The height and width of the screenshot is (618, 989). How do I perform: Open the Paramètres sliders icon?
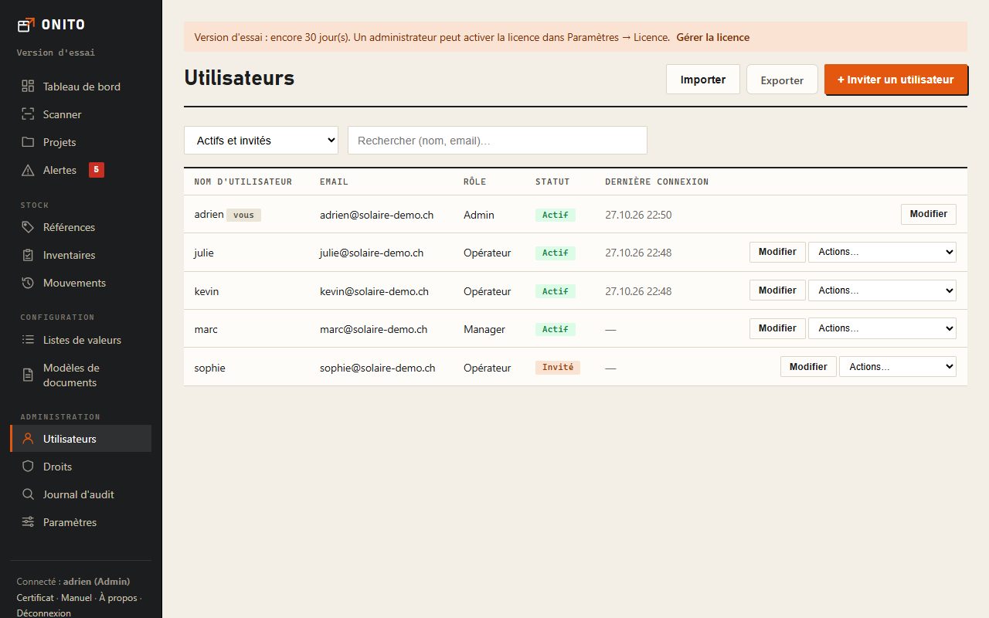[x=28, y=522]
